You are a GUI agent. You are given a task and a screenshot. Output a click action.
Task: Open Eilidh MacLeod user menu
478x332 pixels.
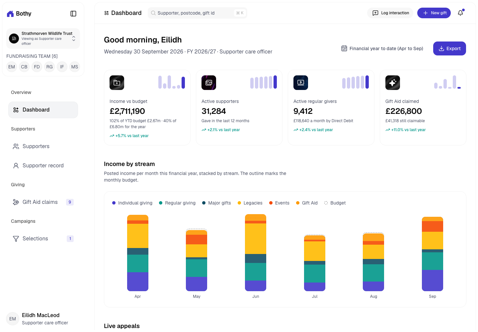tap(43, 319)
